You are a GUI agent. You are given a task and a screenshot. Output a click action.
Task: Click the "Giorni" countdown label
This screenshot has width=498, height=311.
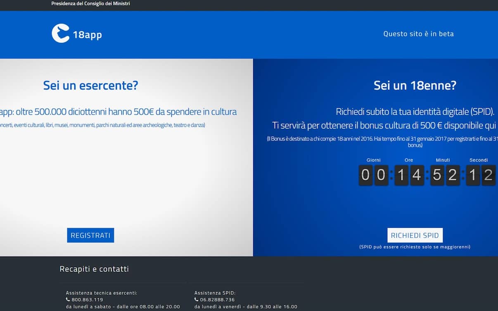[x=374, y=160]
